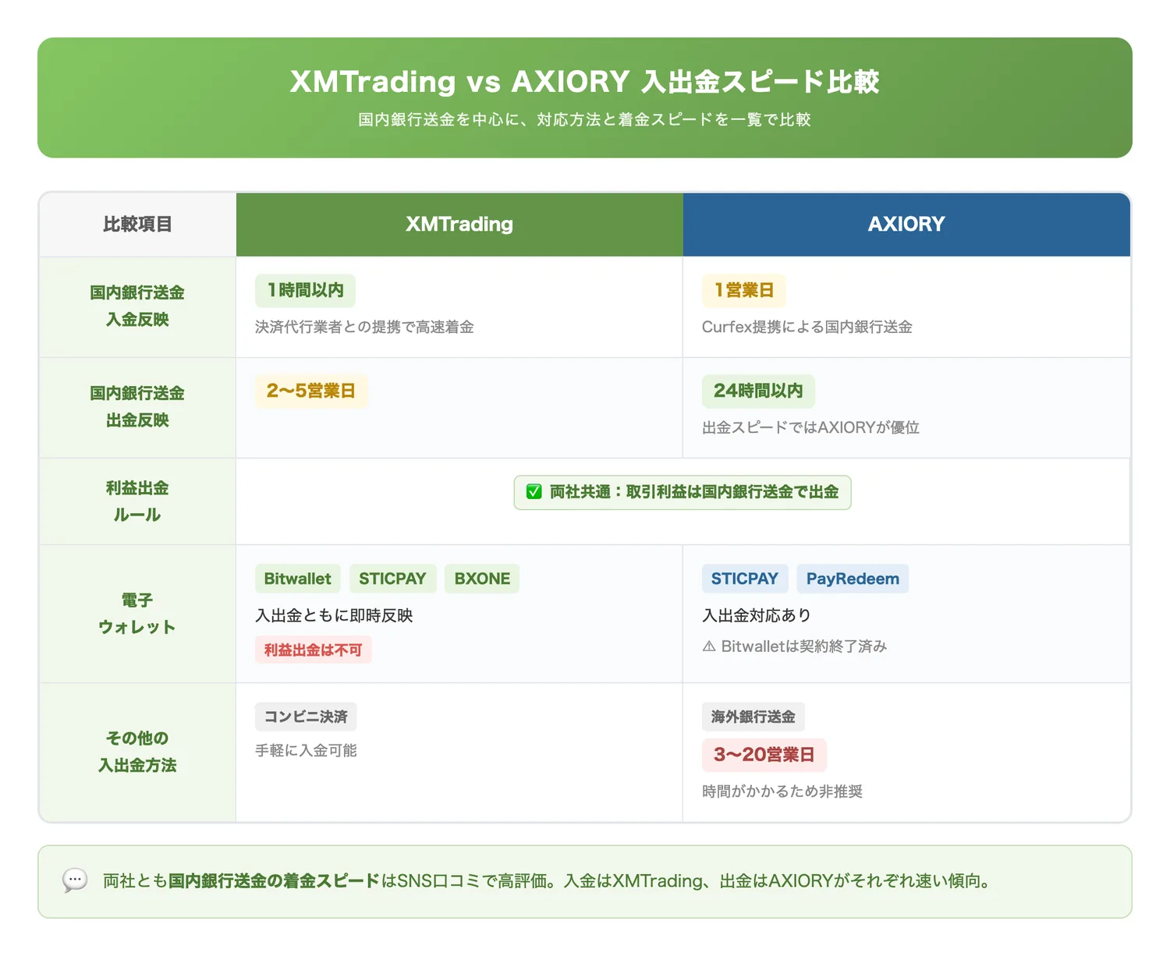Click the green checkmark icon beside 両社共通
This screenshot has width=1170, height=956.
click(534, 492)
